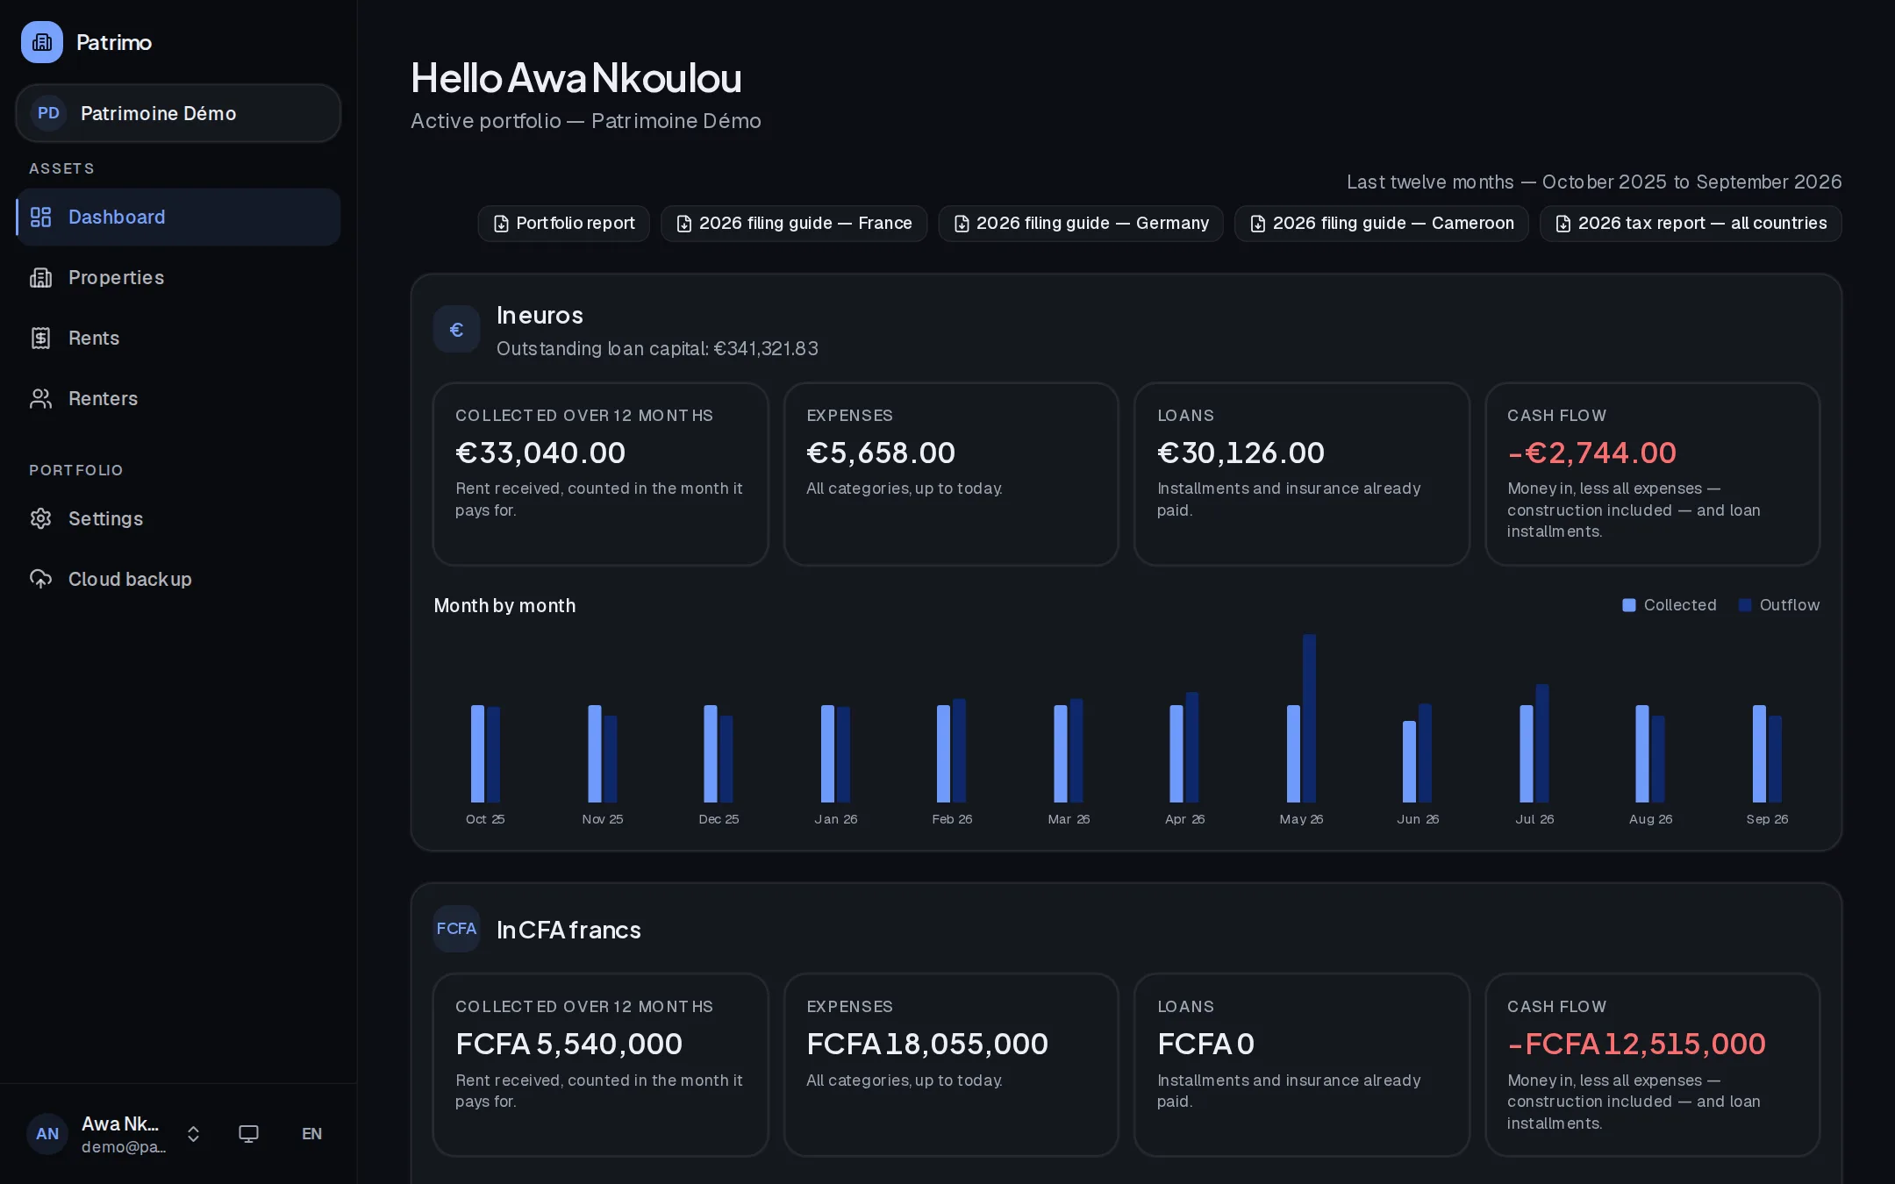Viewport: 1895px width, 1184px height.
Task: Navigate to Renters
Action: (x=178, y=398)
